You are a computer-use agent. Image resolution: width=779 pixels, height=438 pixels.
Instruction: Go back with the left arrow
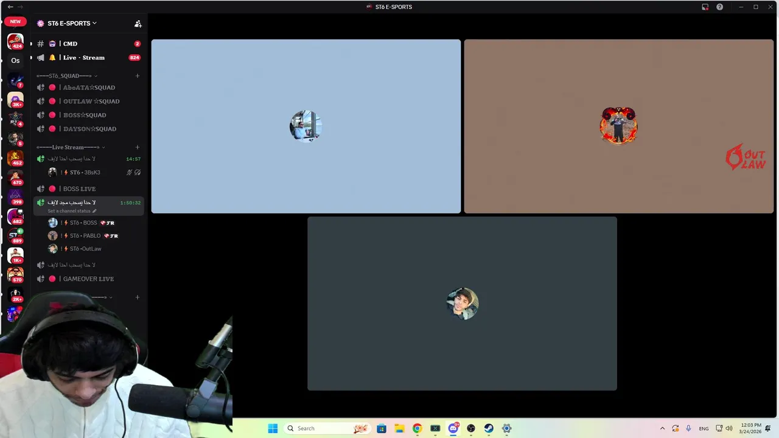10,7
